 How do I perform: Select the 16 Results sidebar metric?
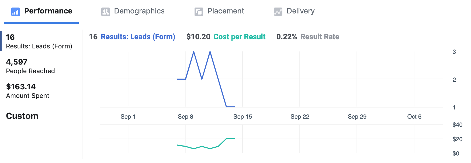(39, 41)
